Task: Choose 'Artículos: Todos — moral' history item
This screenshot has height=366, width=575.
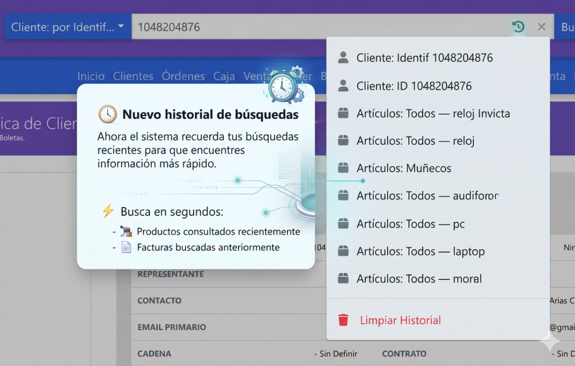Action: point(438,279)
